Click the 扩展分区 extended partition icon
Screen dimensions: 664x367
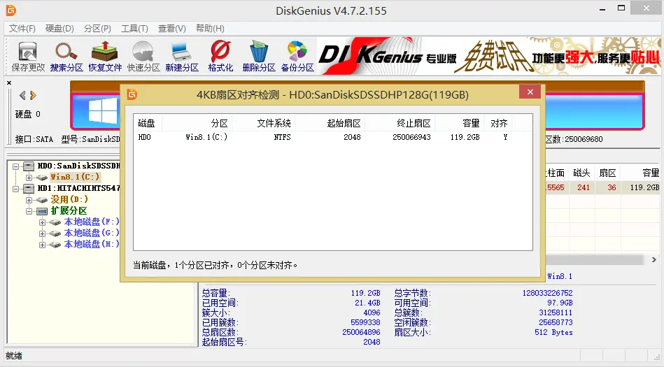(x=42, y=211)
